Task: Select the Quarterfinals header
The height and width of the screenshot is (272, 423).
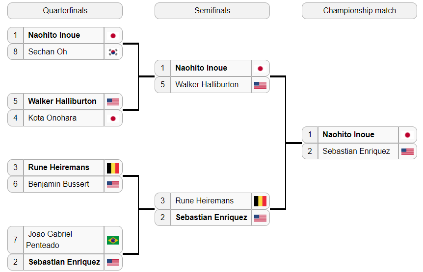Action: click(65, 11)
